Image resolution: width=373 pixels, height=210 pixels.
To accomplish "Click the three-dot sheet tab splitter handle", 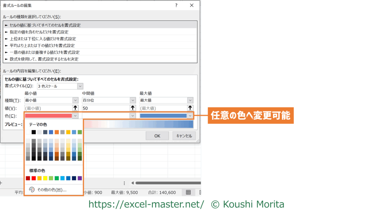I will (x=124, y=183).
